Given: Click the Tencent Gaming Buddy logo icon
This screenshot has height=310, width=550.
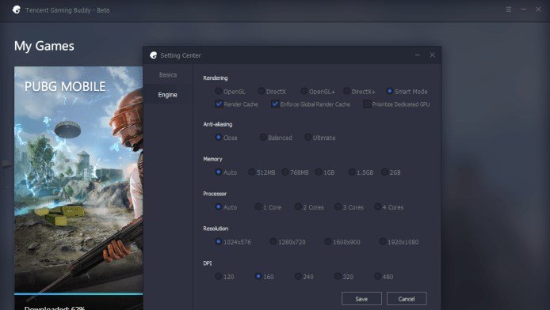Looking at the screenshot, I should tap(16, 9).
